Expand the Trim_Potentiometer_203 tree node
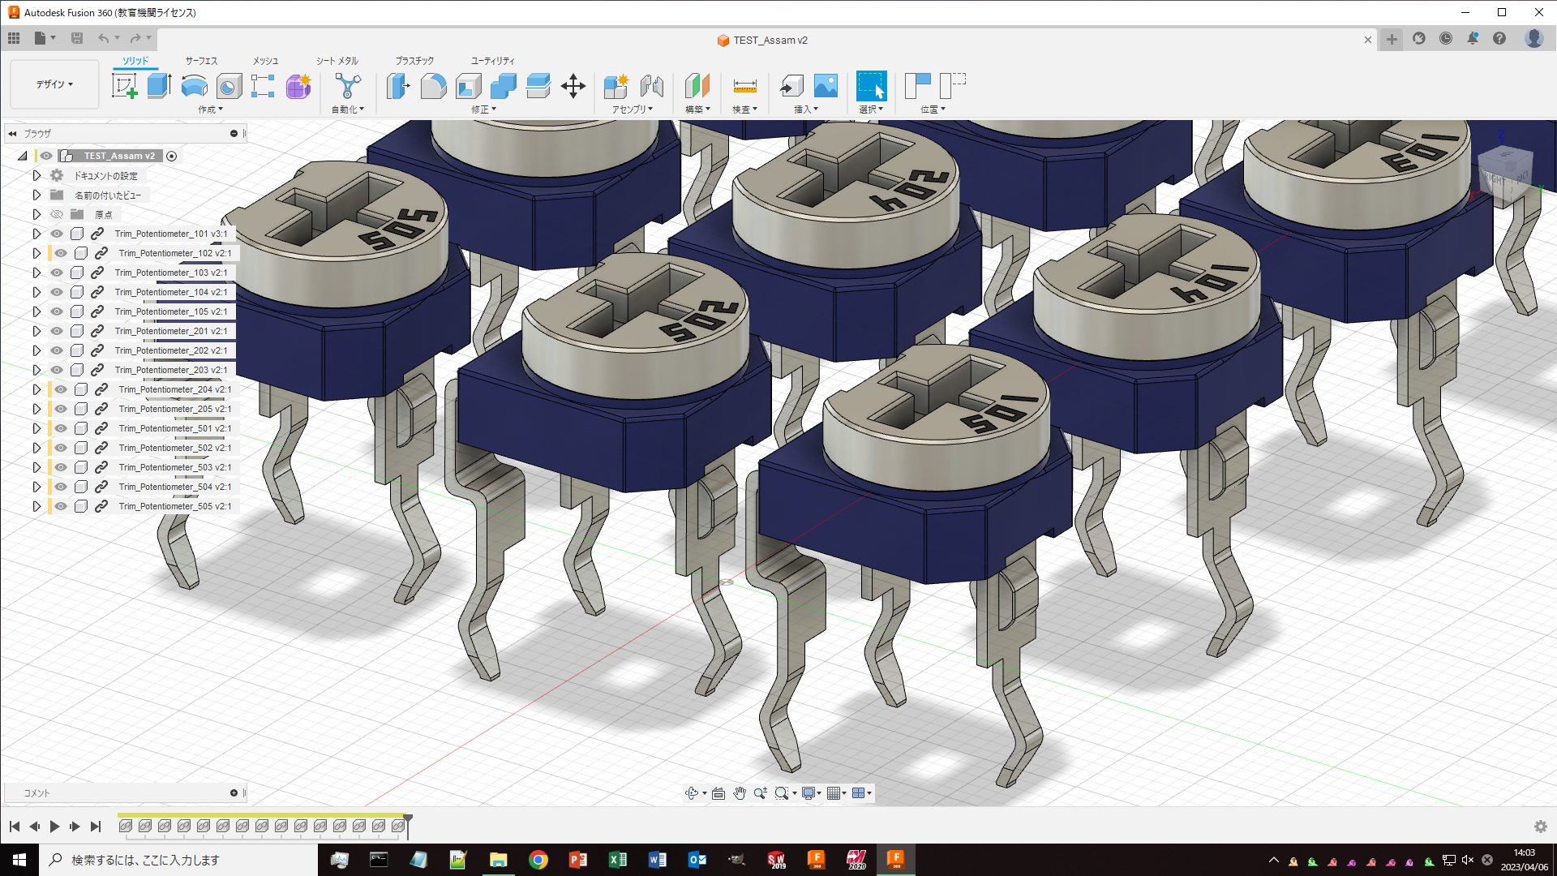This screenshot has width=1557, height=876. tap(36, 370)
